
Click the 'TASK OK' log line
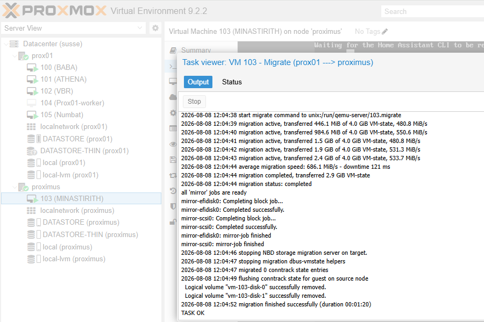193,313
